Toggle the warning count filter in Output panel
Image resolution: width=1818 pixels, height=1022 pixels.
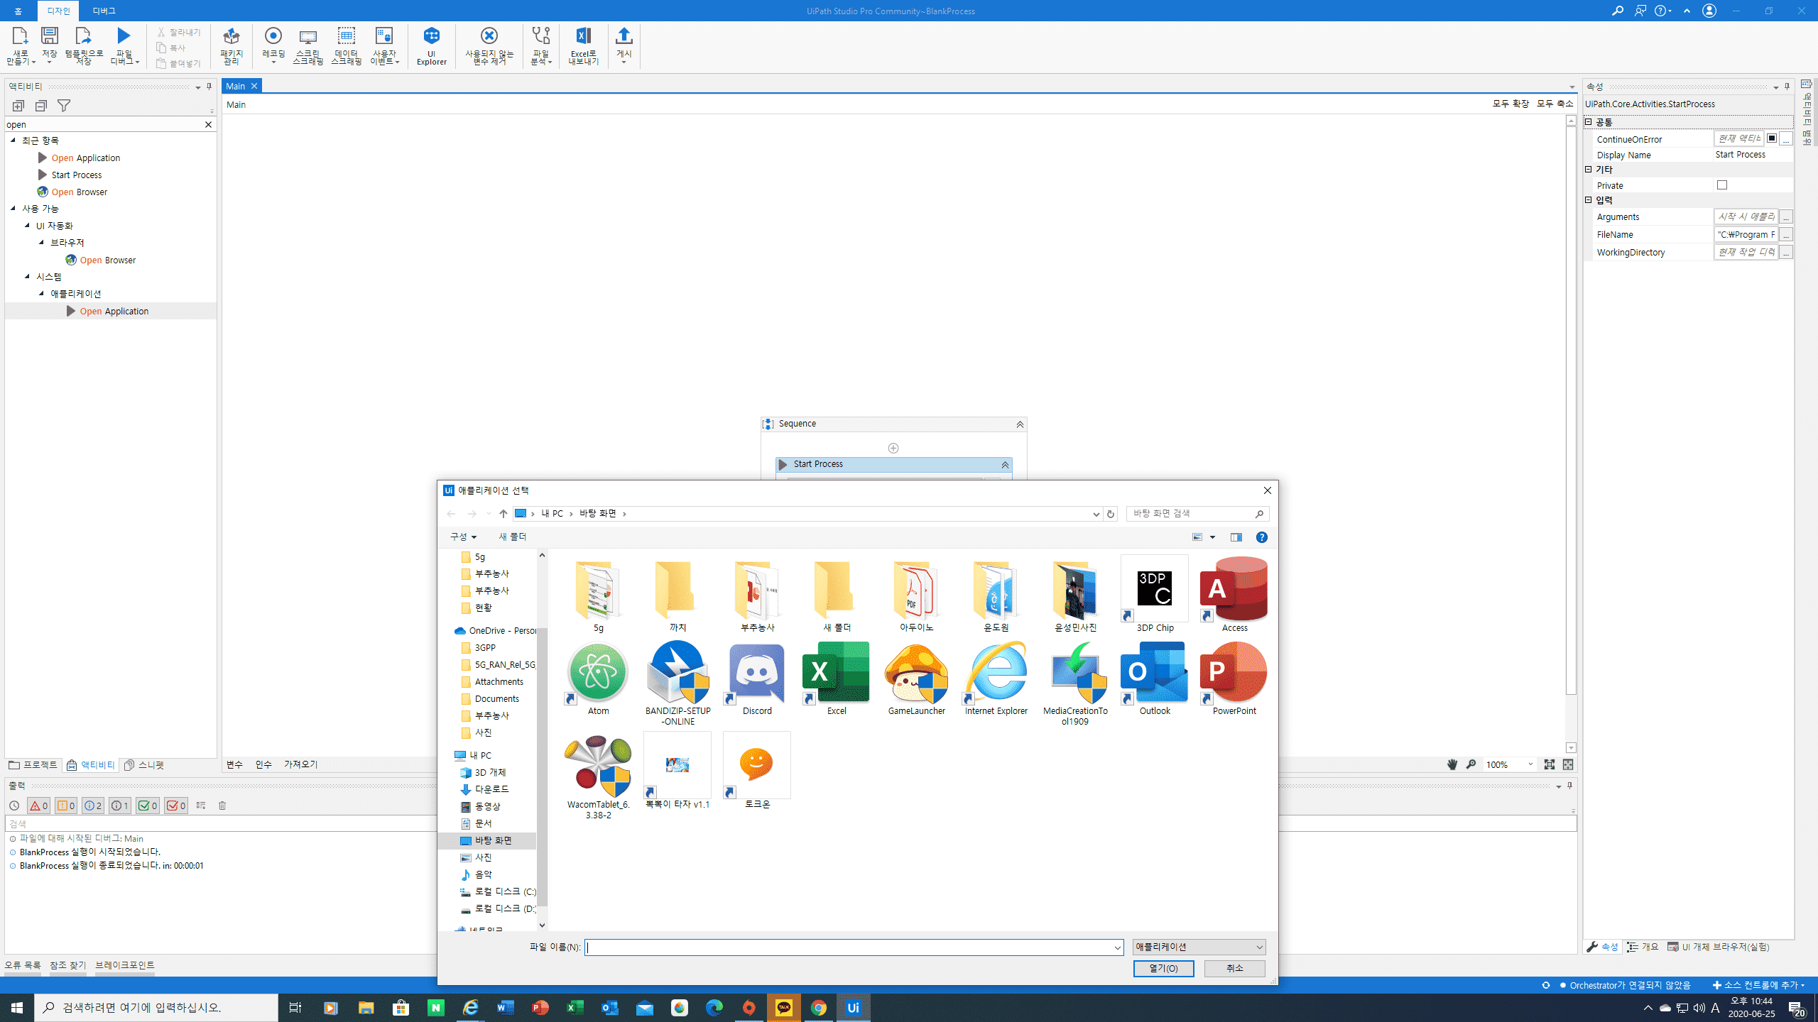pyautogui.click(x=66, y=806)
